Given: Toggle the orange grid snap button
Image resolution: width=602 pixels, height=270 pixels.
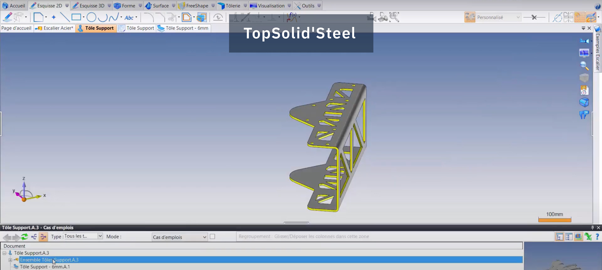Looking at the screenshot, I should point(579,17).
